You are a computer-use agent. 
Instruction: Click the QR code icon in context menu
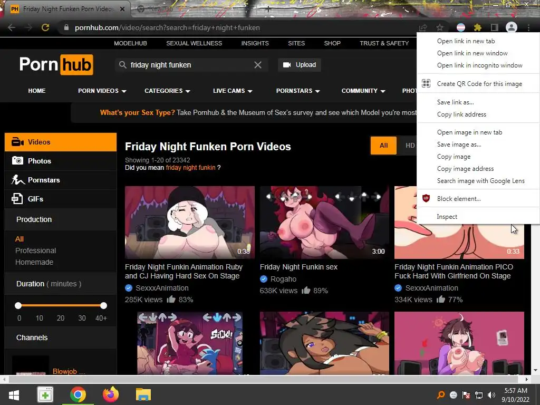click(426, 83)
